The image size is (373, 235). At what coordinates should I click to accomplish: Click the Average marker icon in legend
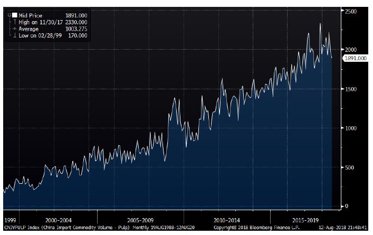tap(14, 30)
